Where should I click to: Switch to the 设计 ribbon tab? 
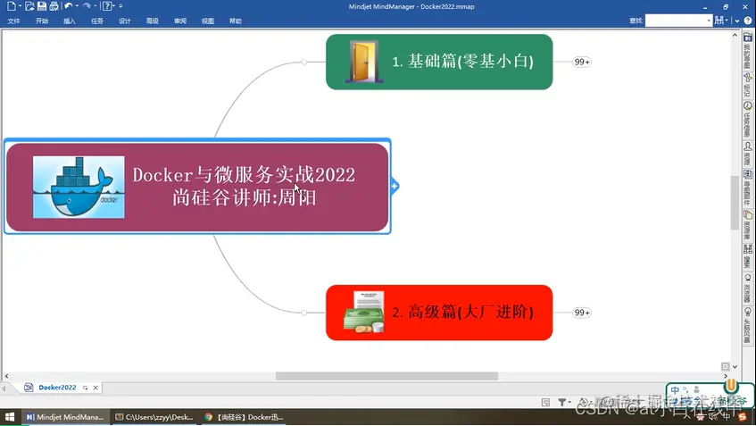[125, 21]
